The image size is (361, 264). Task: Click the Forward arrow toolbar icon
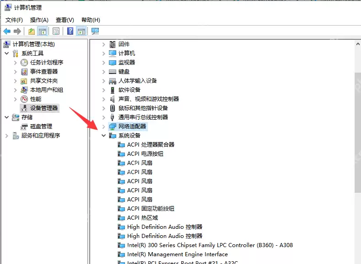pyautogui.click(x=17, y=31)
